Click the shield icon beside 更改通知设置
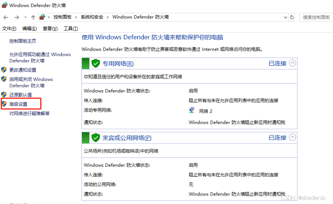 [4, 70]
